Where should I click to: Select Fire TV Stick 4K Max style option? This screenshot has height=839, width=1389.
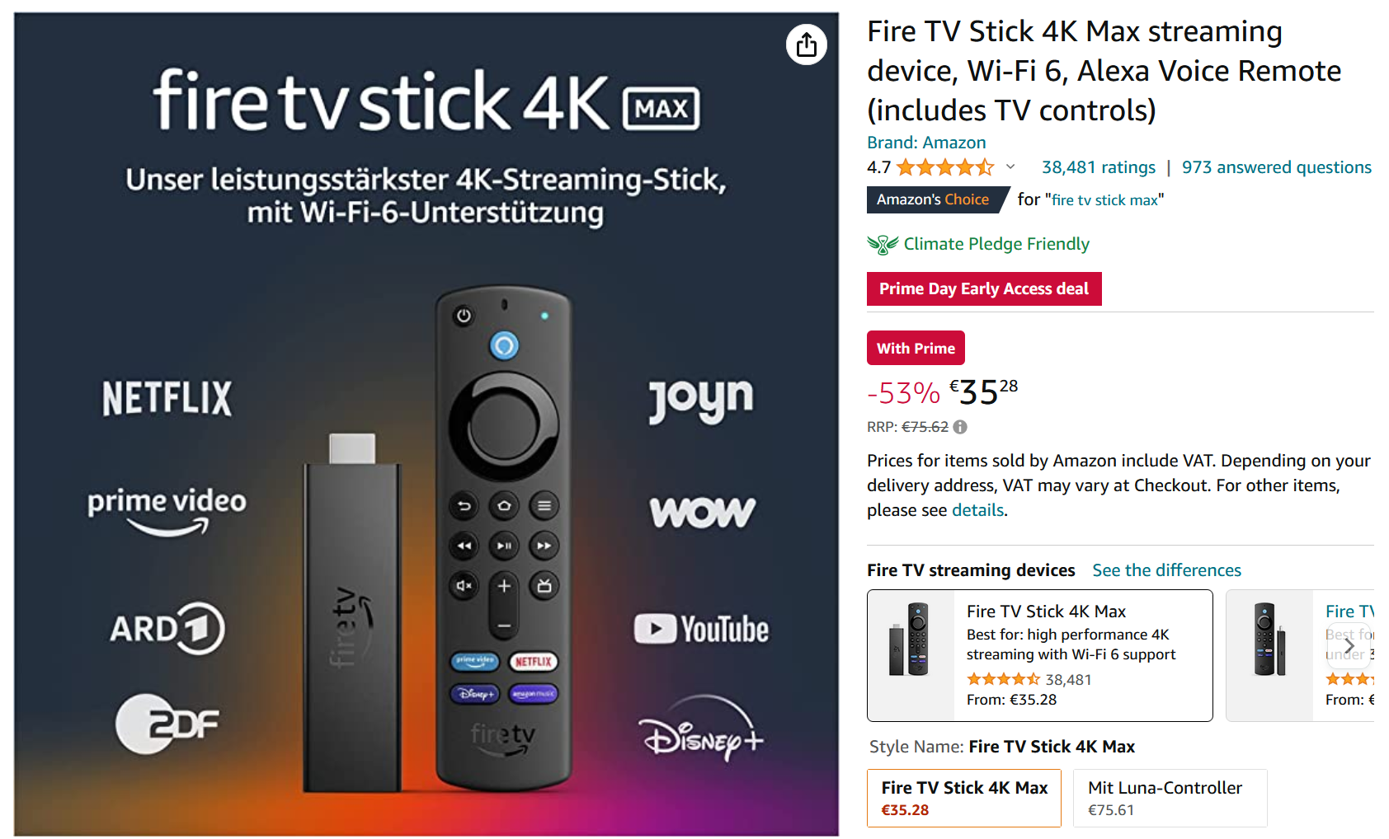point(963,798)
